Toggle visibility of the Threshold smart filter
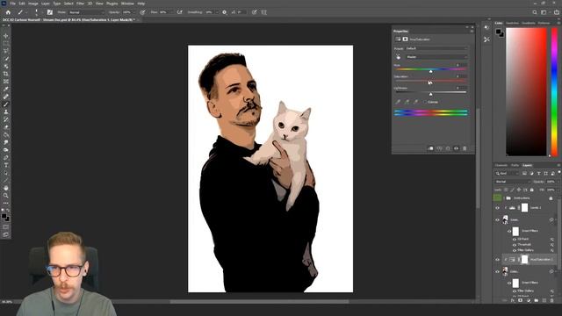 coord(515,245)
